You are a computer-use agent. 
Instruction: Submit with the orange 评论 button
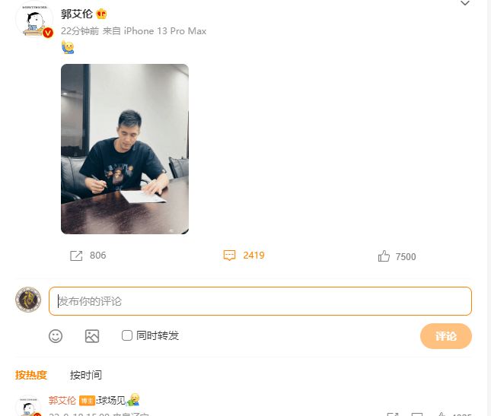pyautogui.click(x=446, y=336)
